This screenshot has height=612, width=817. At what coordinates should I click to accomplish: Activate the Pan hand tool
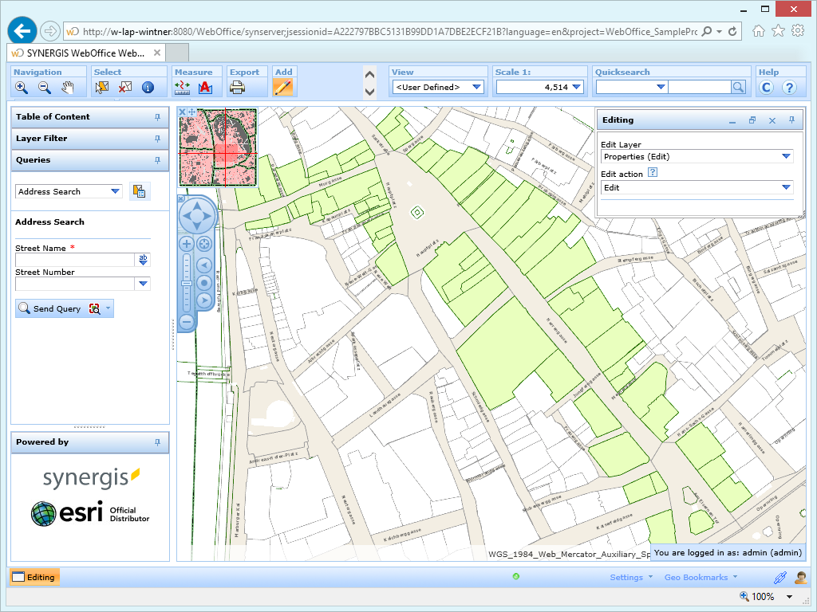click(68, 88)
